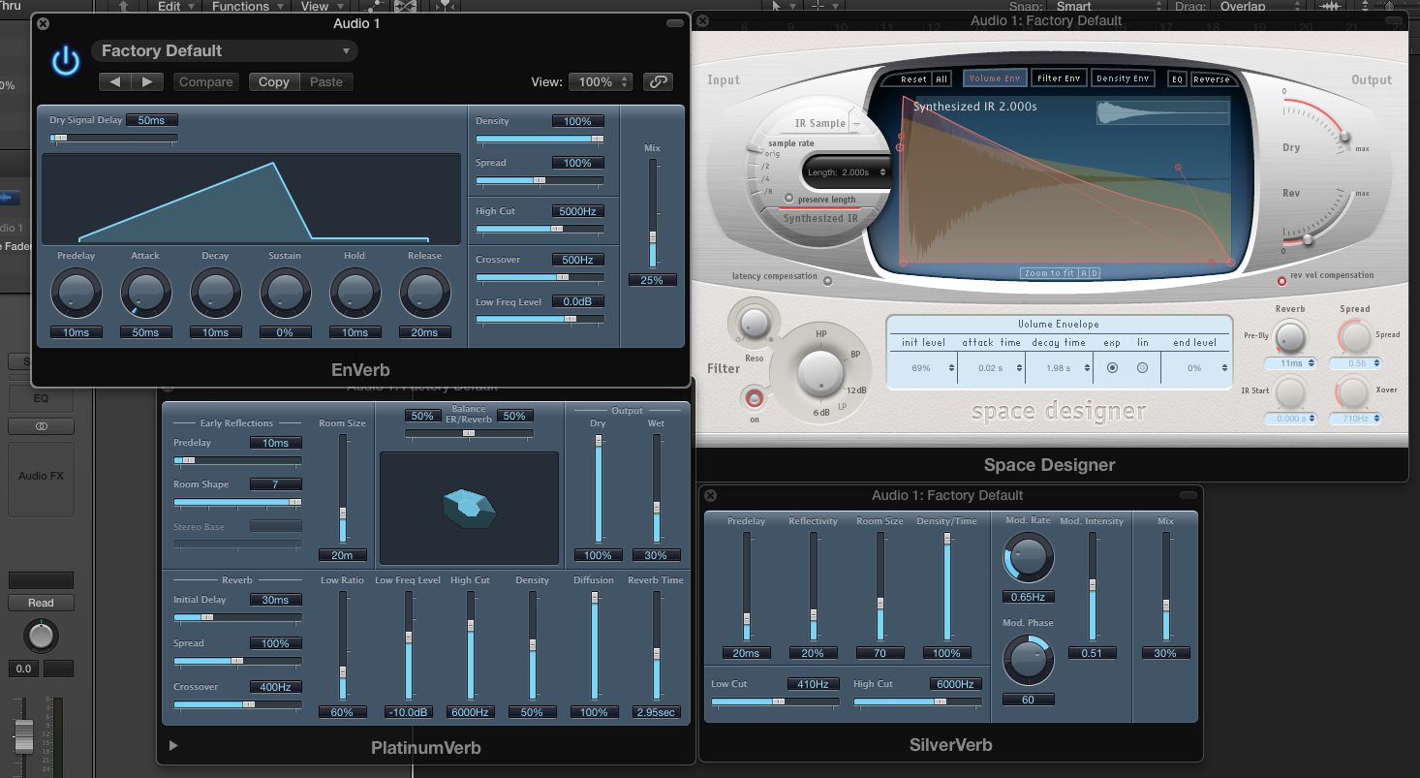Click the EnVerb Sustain knob

coord(286,292)
